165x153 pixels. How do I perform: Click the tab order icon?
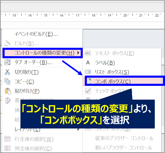[x=7, y=62]
